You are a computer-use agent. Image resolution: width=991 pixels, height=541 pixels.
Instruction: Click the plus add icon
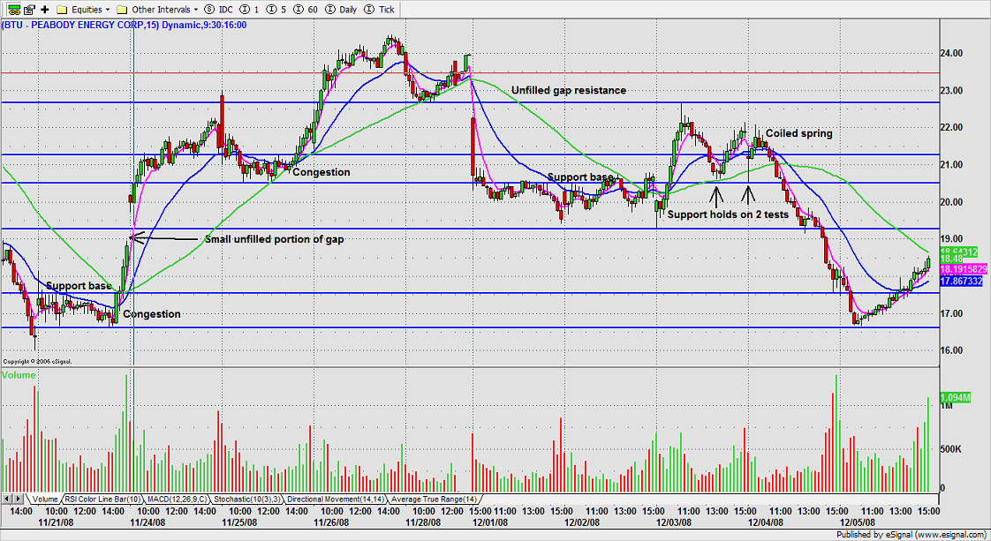pyautogui.click(x=45, y=10)
